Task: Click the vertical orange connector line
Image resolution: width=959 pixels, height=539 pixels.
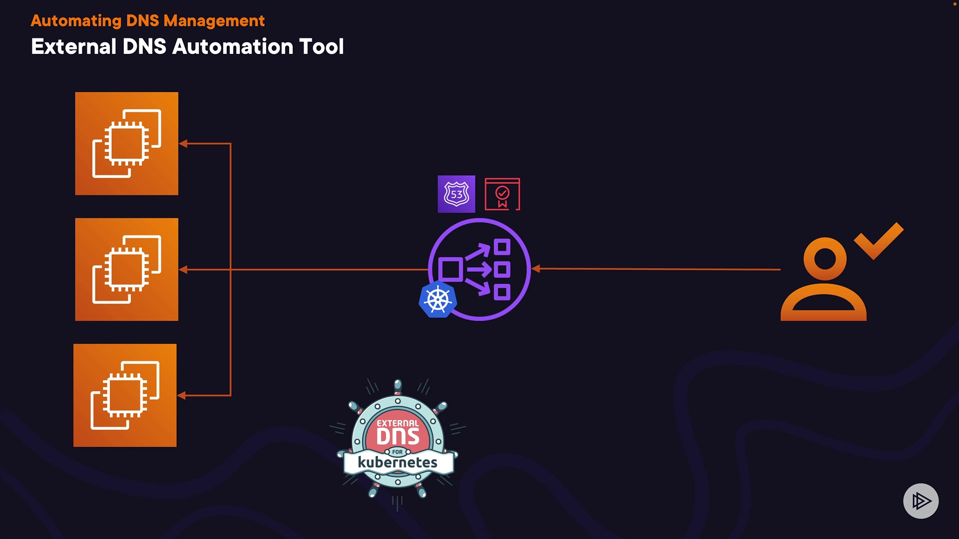Action: [230, 210]
